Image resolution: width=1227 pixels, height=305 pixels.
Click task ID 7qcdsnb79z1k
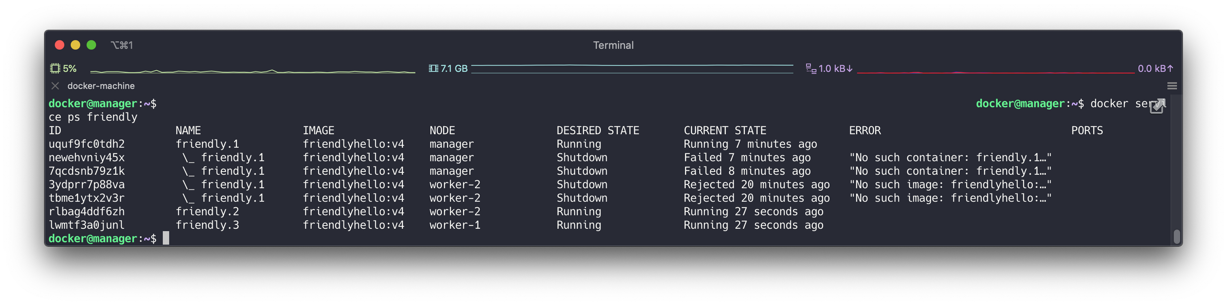tap(87, 171)
